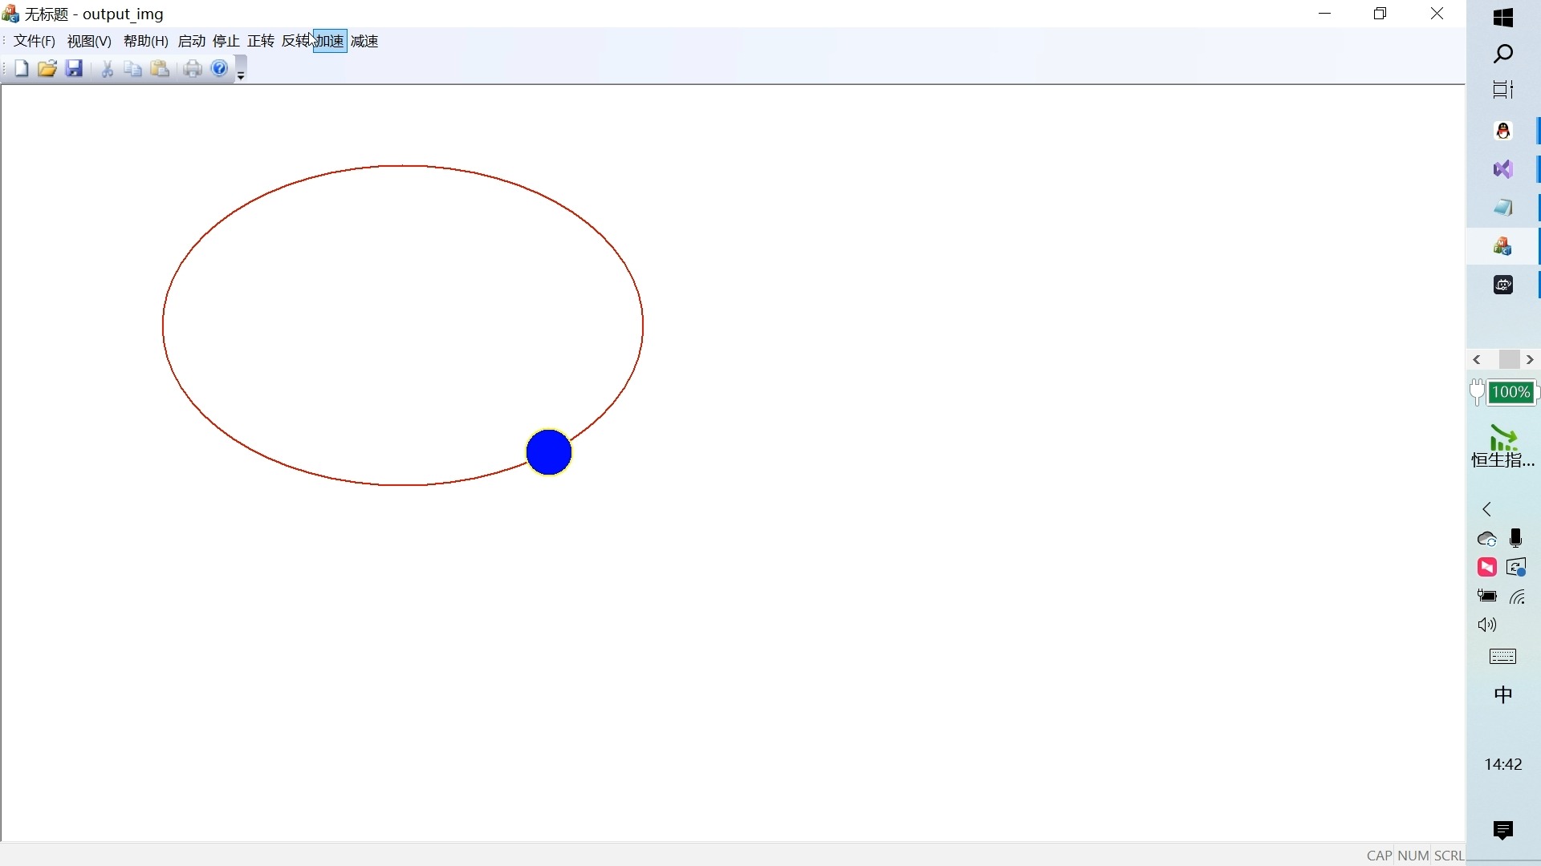
Task: Click the blue ball on the ellipse
Action: (549, 452)
